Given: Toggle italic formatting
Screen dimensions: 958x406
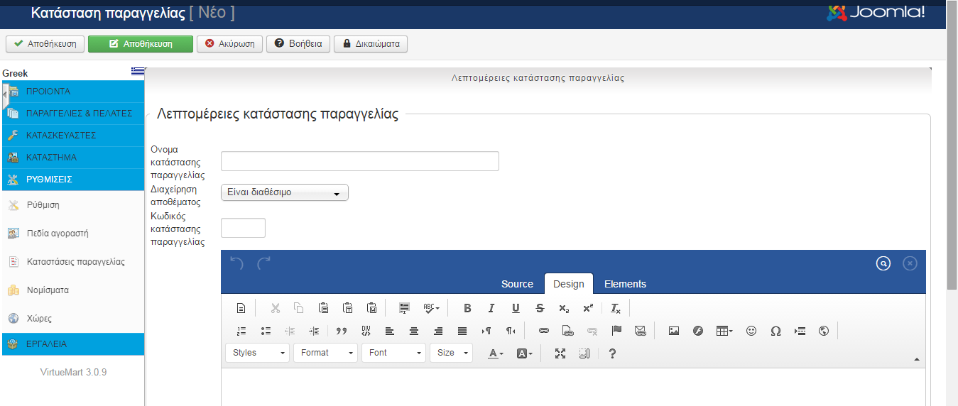Looking at the screenshot, I should tap(491, 308).
